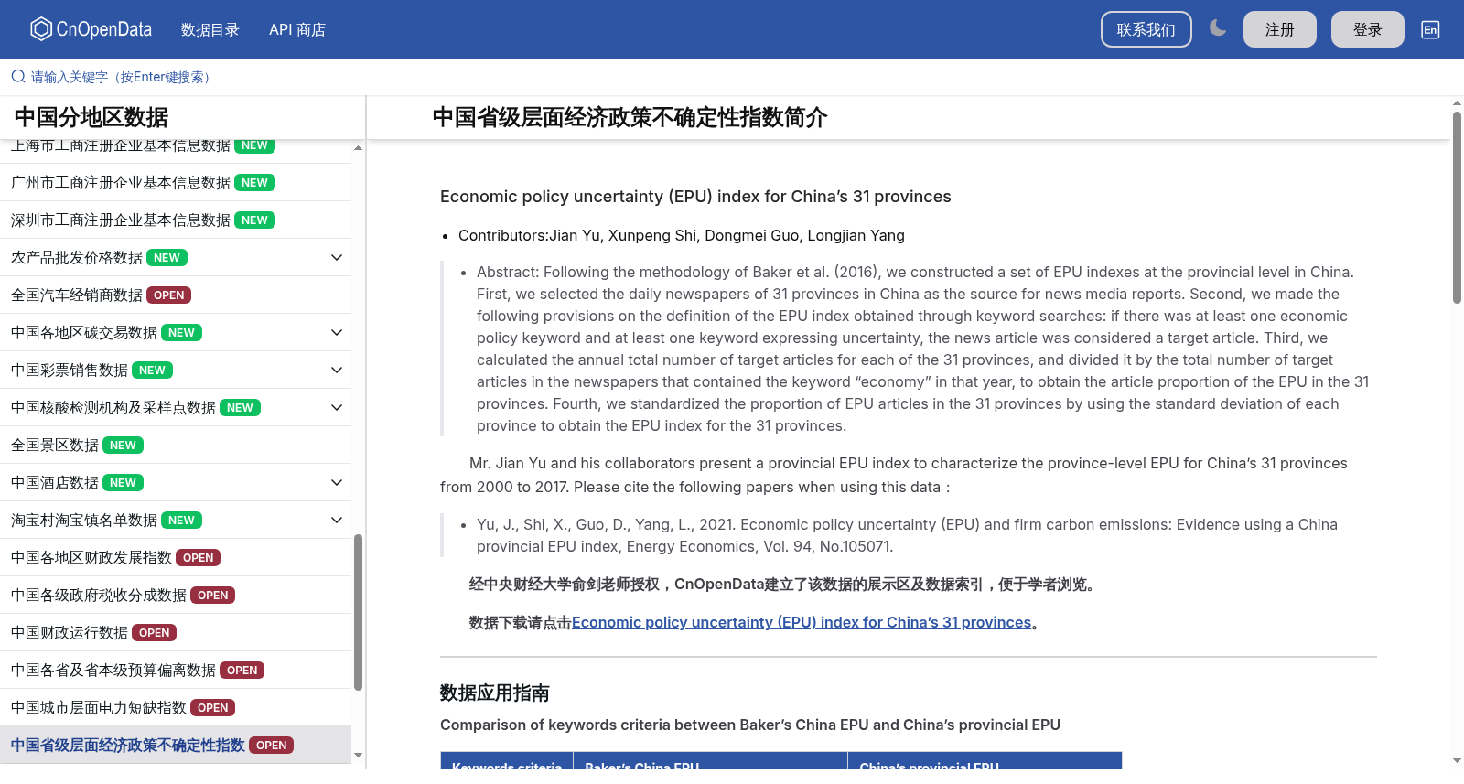Click OPEN badge beside 中国财政运行数据
Image resolution: width=1464 pixels, height=784 pixels.
tap(154, 633)
